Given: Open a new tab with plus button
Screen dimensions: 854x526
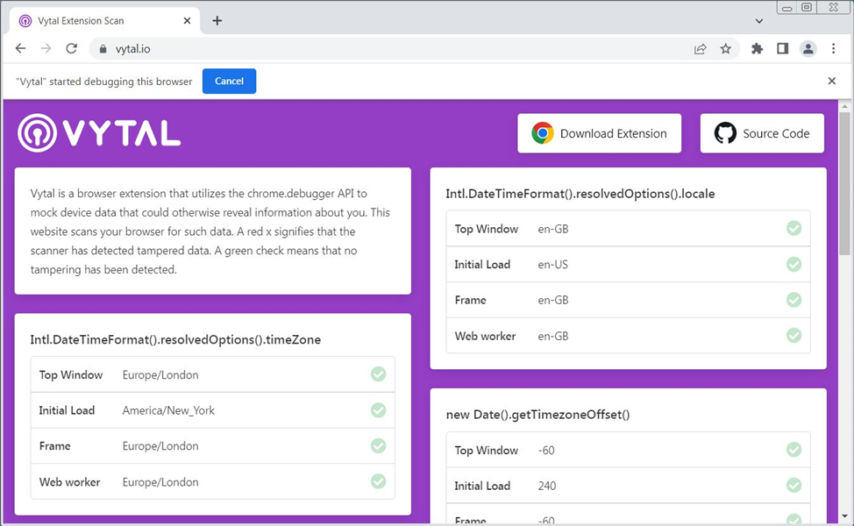Looking at the screenshot, I should [x=217, y=21].
